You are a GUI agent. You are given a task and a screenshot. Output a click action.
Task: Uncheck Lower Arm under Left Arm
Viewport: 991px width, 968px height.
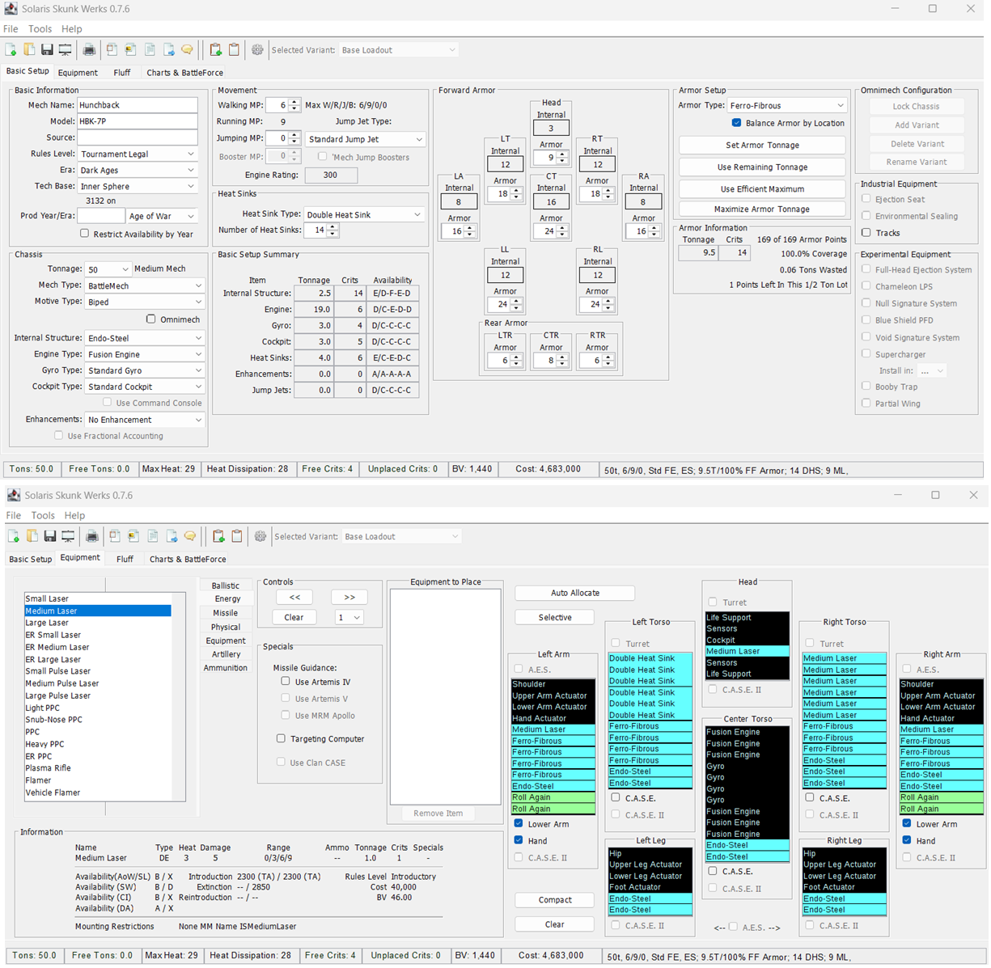tap(519, 824)
